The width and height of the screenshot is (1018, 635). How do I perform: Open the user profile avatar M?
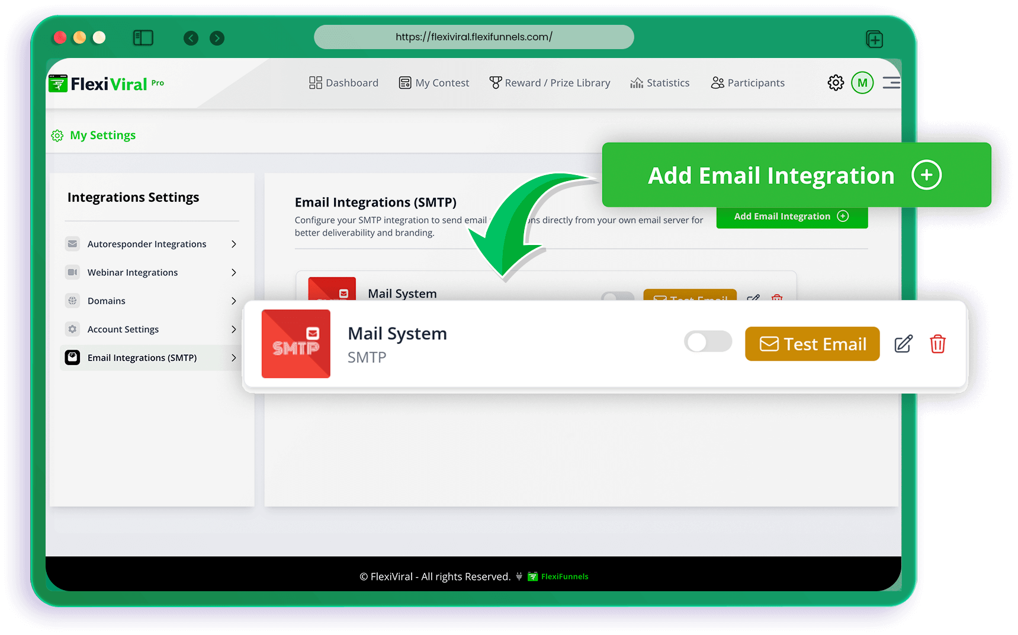862,83
